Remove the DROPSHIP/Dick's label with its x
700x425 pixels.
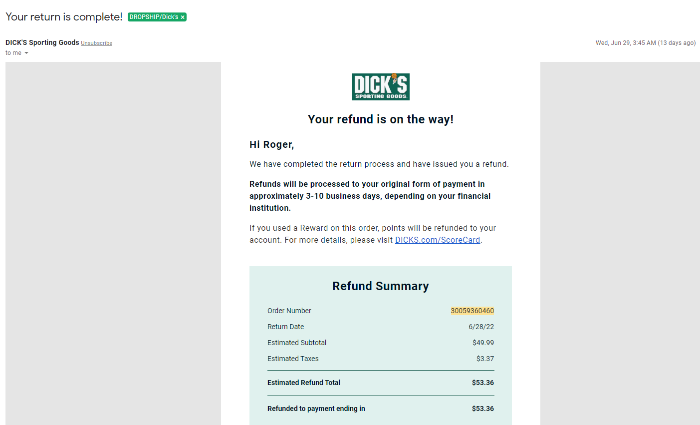coord(183,17)
